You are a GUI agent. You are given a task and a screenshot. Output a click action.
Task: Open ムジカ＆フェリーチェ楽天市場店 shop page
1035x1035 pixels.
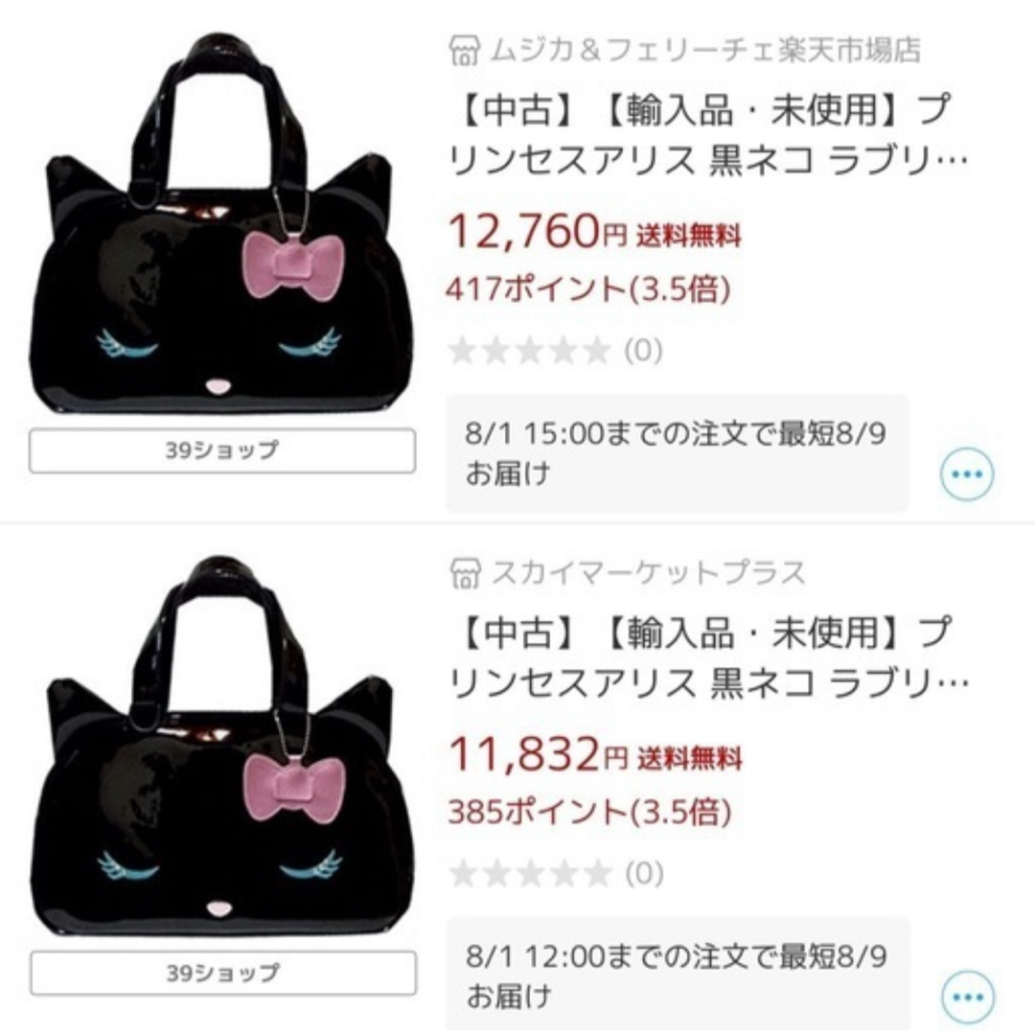tap(705, 51)
